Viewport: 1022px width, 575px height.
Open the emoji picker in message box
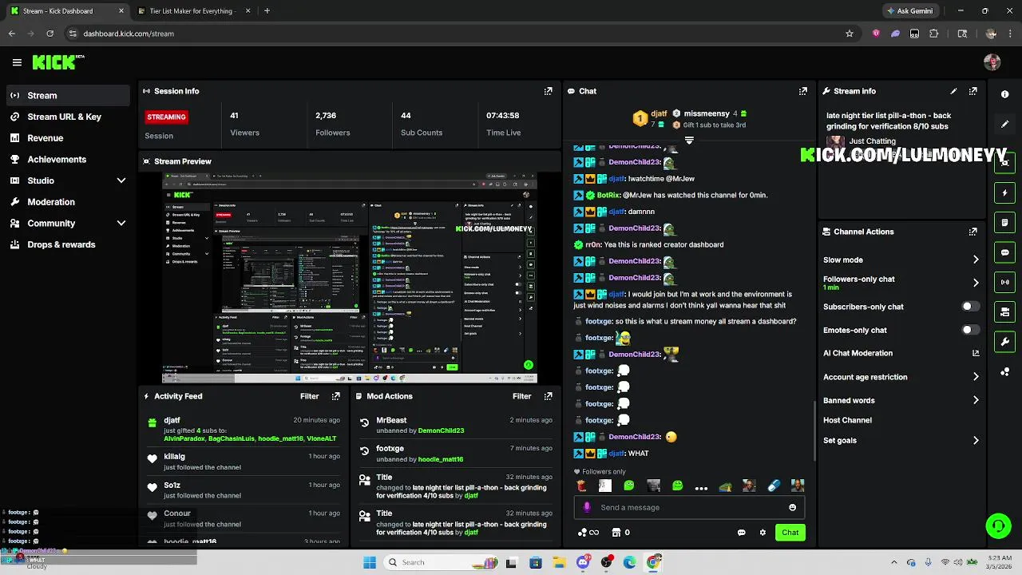coord(792,507)
